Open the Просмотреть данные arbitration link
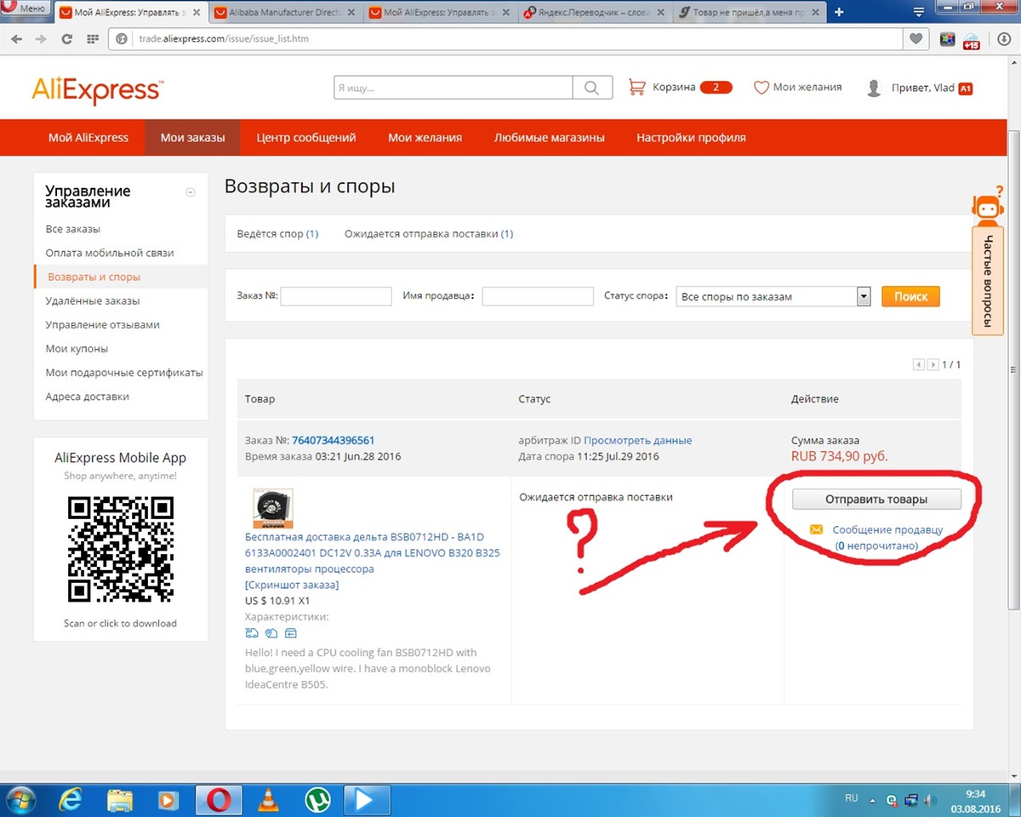Viewport: 1021px width, 817px height. tap(638, 440)
